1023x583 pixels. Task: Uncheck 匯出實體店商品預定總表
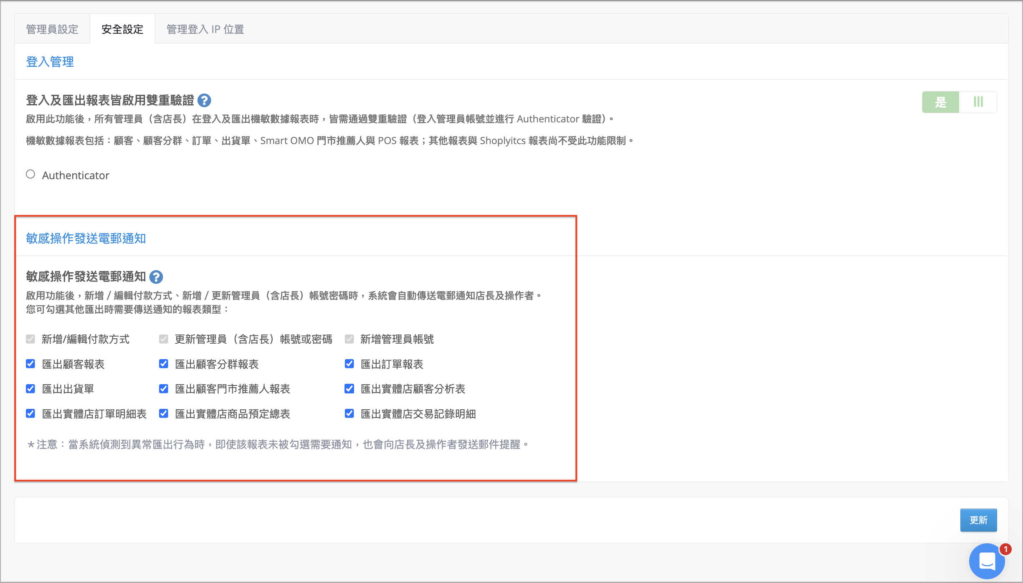pos(164,413)
